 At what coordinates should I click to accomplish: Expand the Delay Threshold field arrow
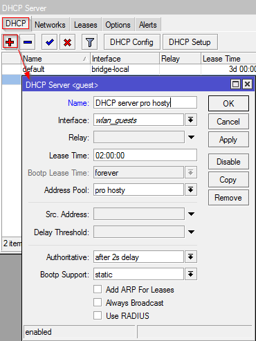[191, 232]
